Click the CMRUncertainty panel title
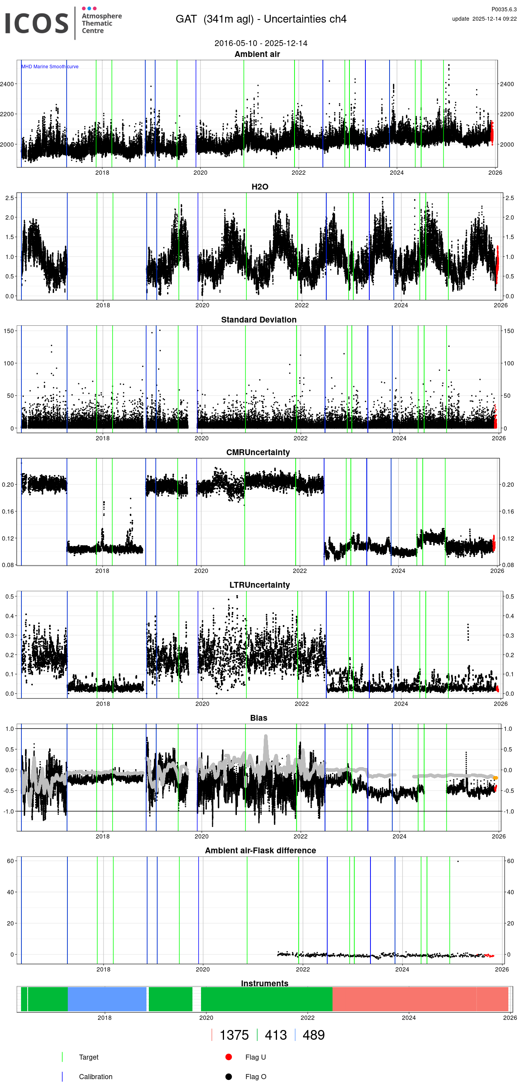Image resolution: width=522 pixels, height=1092 pixels. (x=258, y=452)
